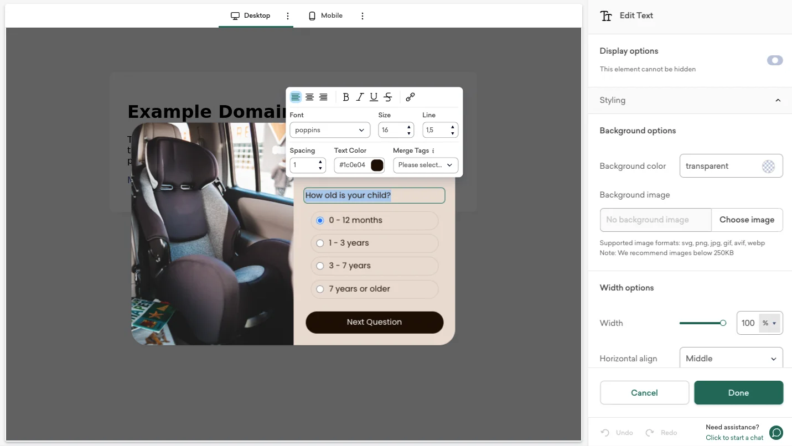
Task: Insert a hyperlink with the link icon
Action: coord(410,97)
